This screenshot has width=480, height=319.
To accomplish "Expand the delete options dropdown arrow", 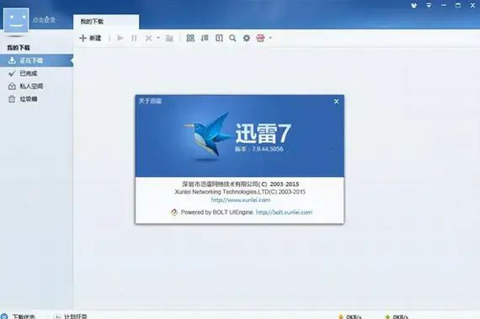I will [158, 38].
